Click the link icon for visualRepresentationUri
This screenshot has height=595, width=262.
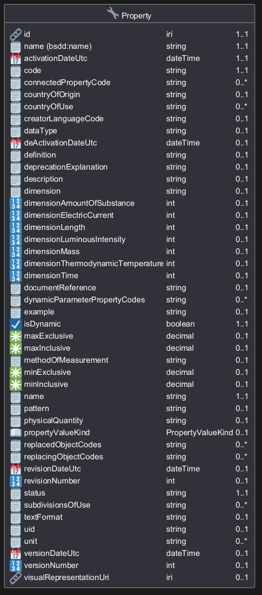pyautogui.click(x=15, y=578)
